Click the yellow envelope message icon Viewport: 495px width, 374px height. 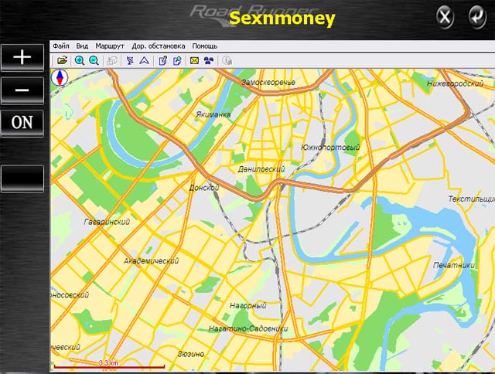pyautogui.click(x=195, y=60)
